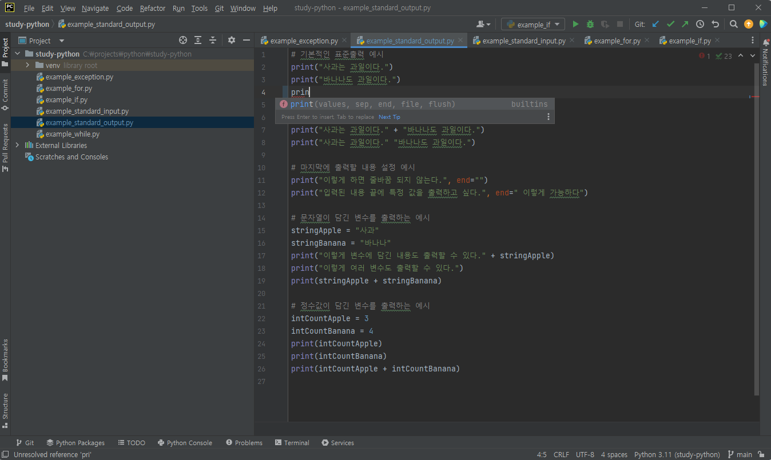Show Git history clock icon
Screen dimensions: 771x460
[700, 24]
